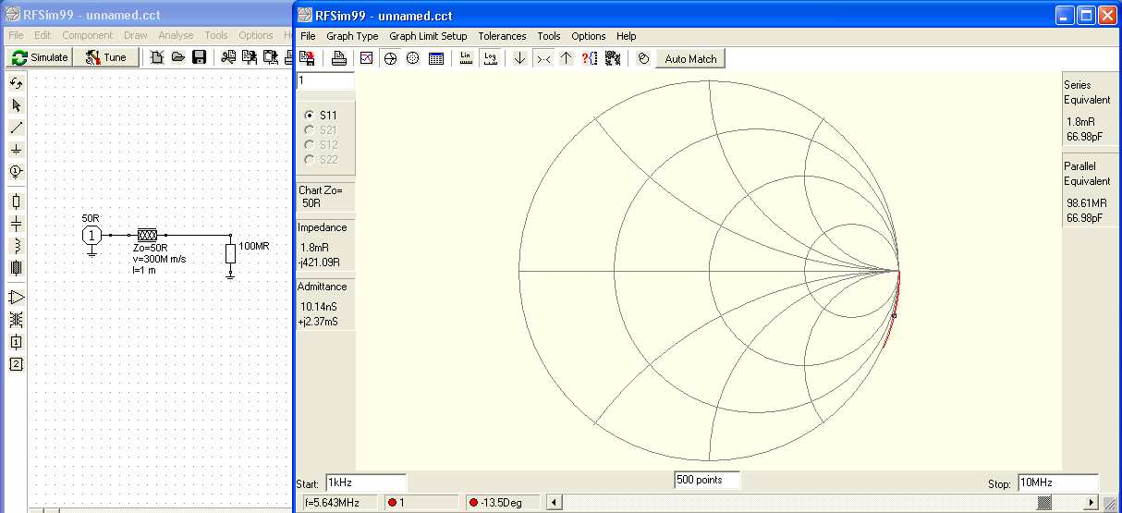This screenshot has height=513, width=1122.
Task: Place a capacitor from the component palette
Action: point(16,223)
